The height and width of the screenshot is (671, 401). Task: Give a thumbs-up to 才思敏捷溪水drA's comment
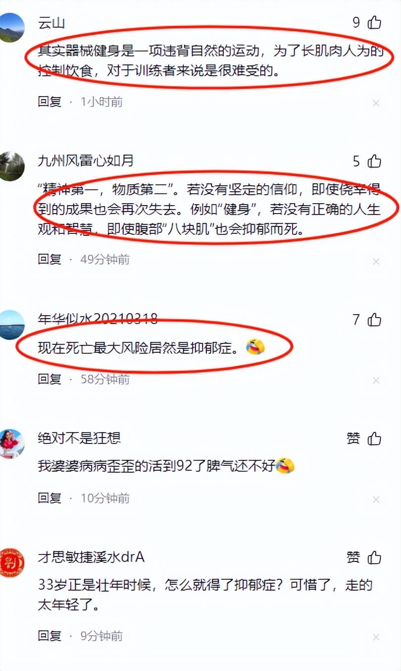point(374,558)
